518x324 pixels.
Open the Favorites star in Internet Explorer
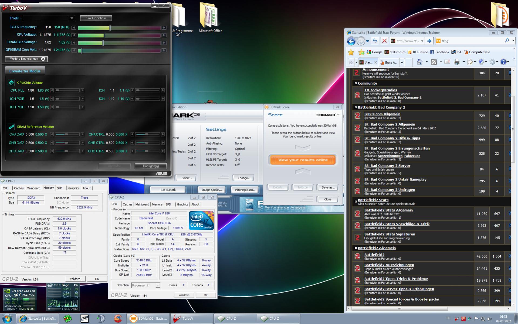coord(351,52)
